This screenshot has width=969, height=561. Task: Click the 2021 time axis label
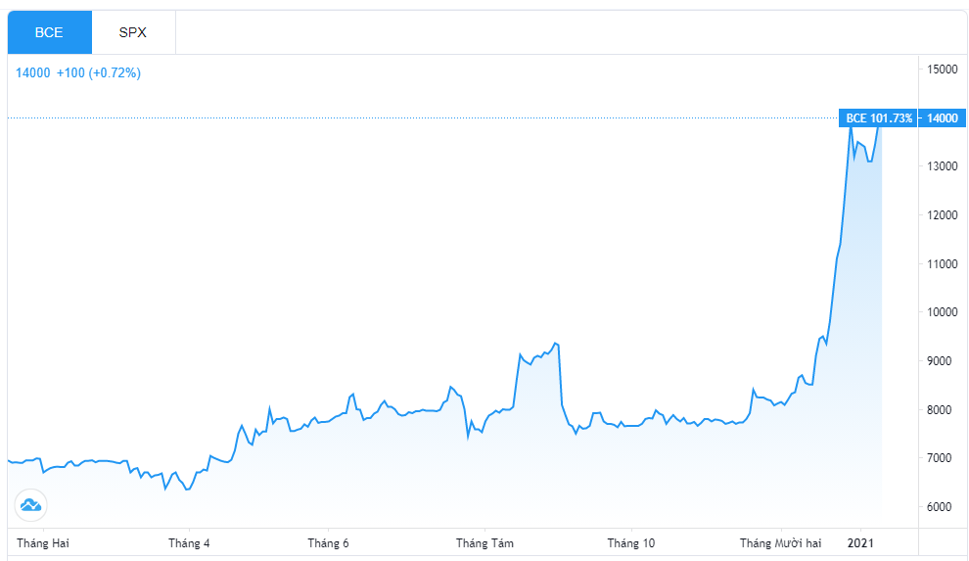[860, 543]
